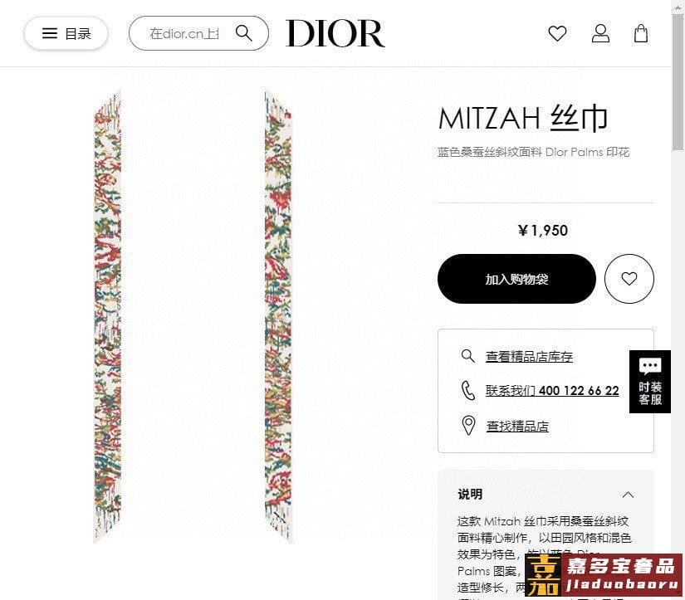This screenshot has height=600, width=685.
Task: Click the page vertical scrollbar thumb
Action: point(678,82)
